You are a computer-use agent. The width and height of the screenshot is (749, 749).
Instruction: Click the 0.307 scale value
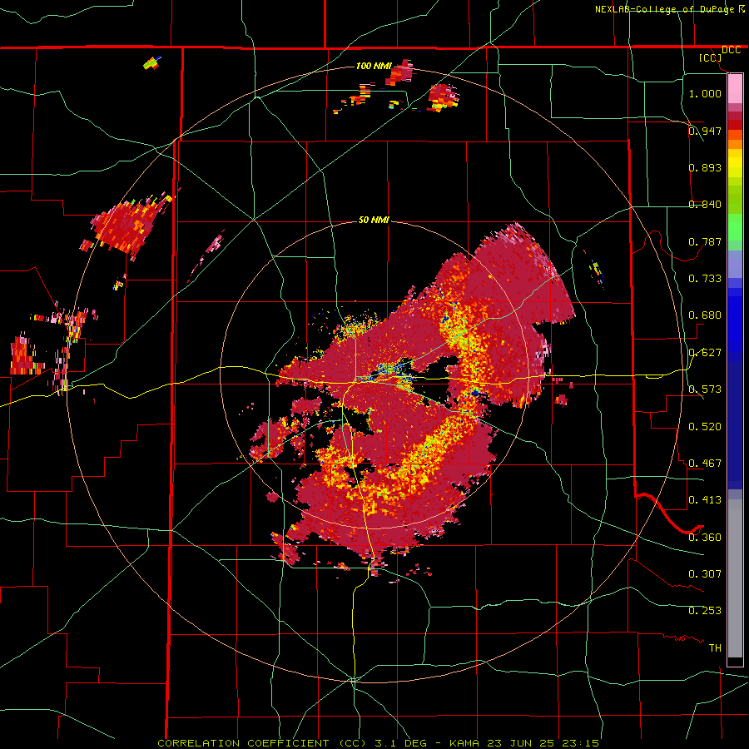click(x=705, y=574)
